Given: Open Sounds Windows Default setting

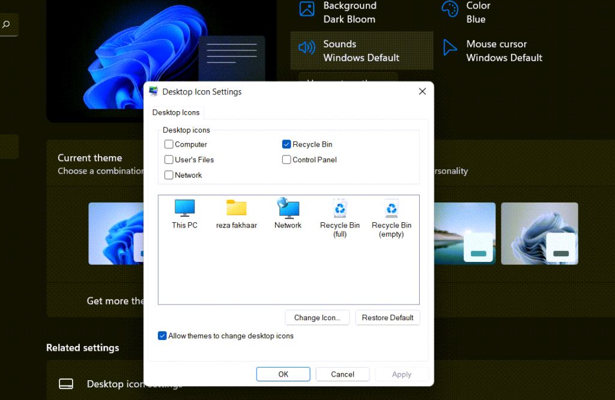Looking at the screenshot, I should coord(362,50).
